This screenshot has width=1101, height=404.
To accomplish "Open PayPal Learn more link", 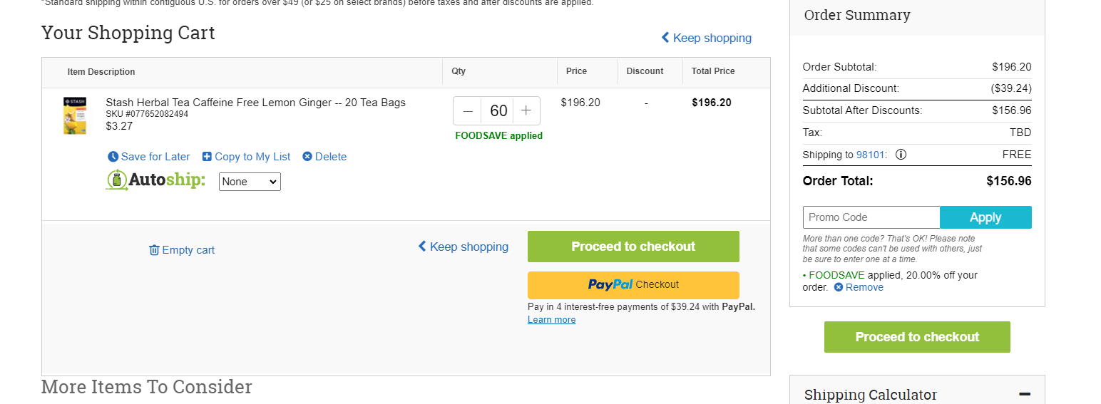I will [551, 320].
